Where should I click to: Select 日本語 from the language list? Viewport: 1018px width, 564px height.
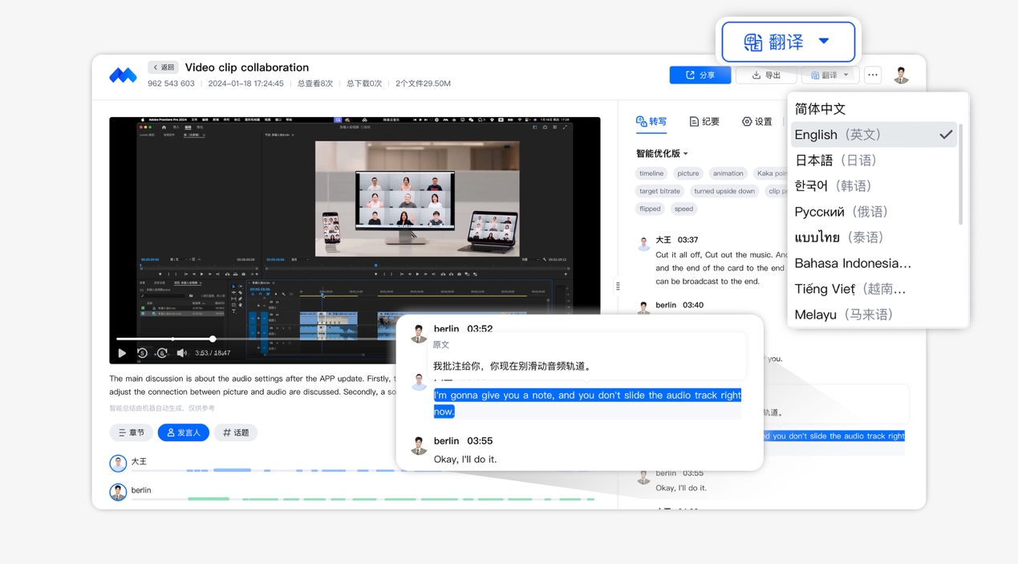pyautogui.click(x=835, y=160)
